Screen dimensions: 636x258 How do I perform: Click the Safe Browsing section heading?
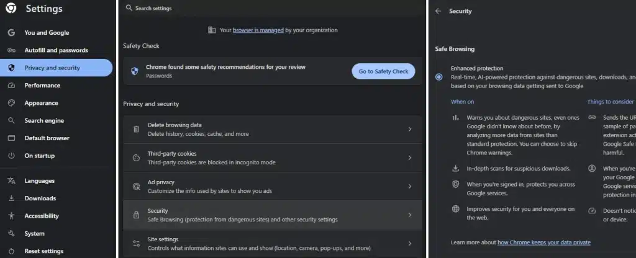point(455,49)
